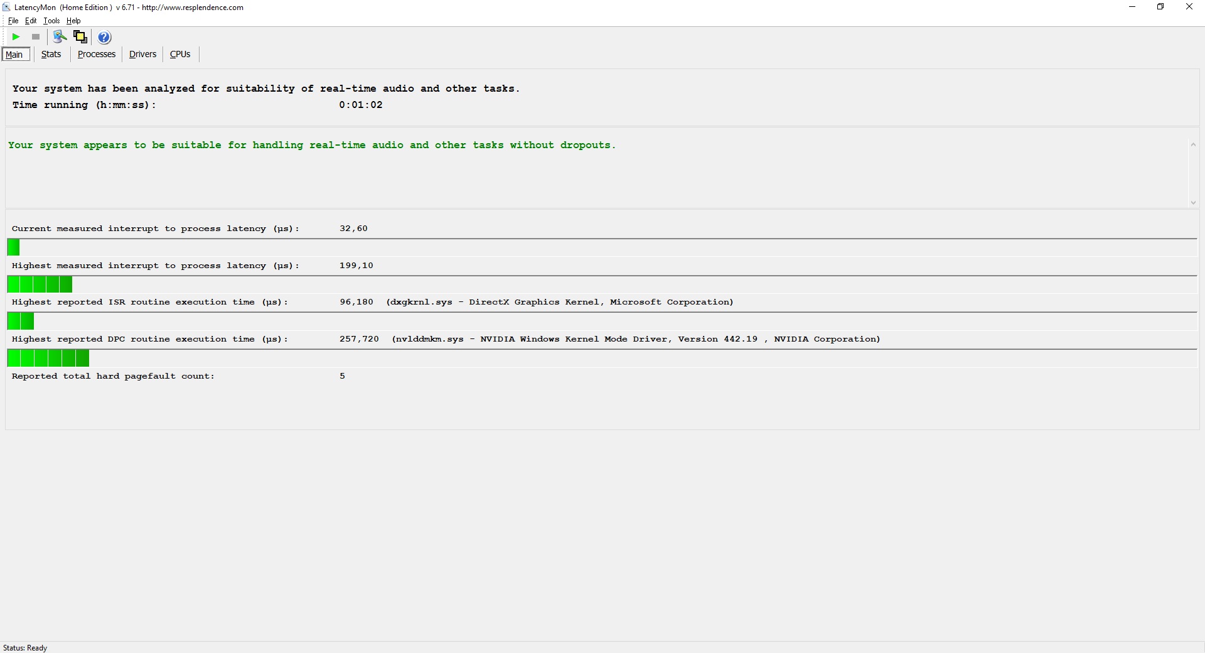
Task: Click the highest interrupt to process latency bar
Action: pyautogui.click(x=40, y=285)
